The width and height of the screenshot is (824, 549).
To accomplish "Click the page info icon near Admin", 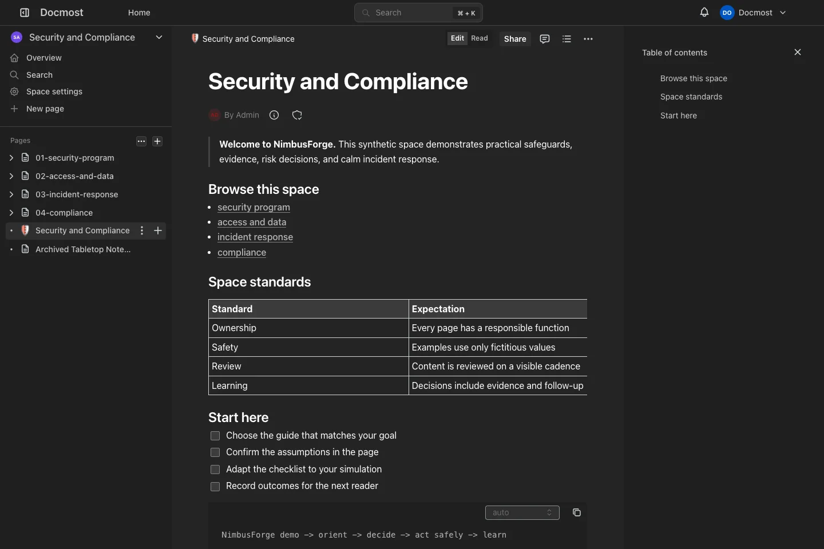I will [274, 115].
